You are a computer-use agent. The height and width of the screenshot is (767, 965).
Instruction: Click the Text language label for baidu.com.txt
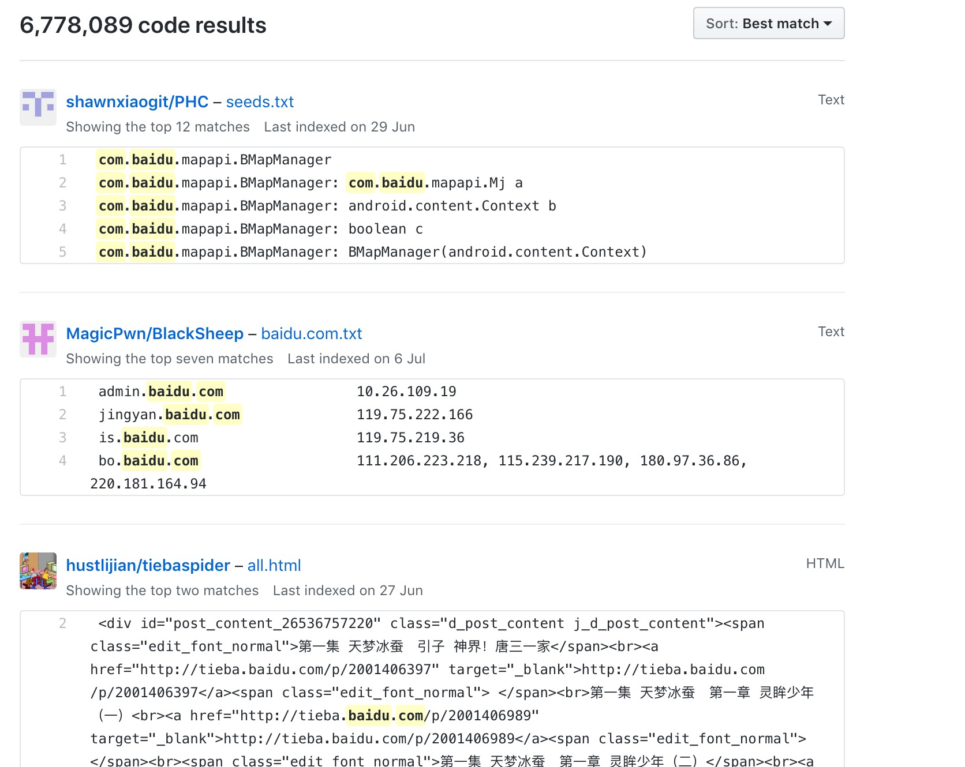pos(831,332)
